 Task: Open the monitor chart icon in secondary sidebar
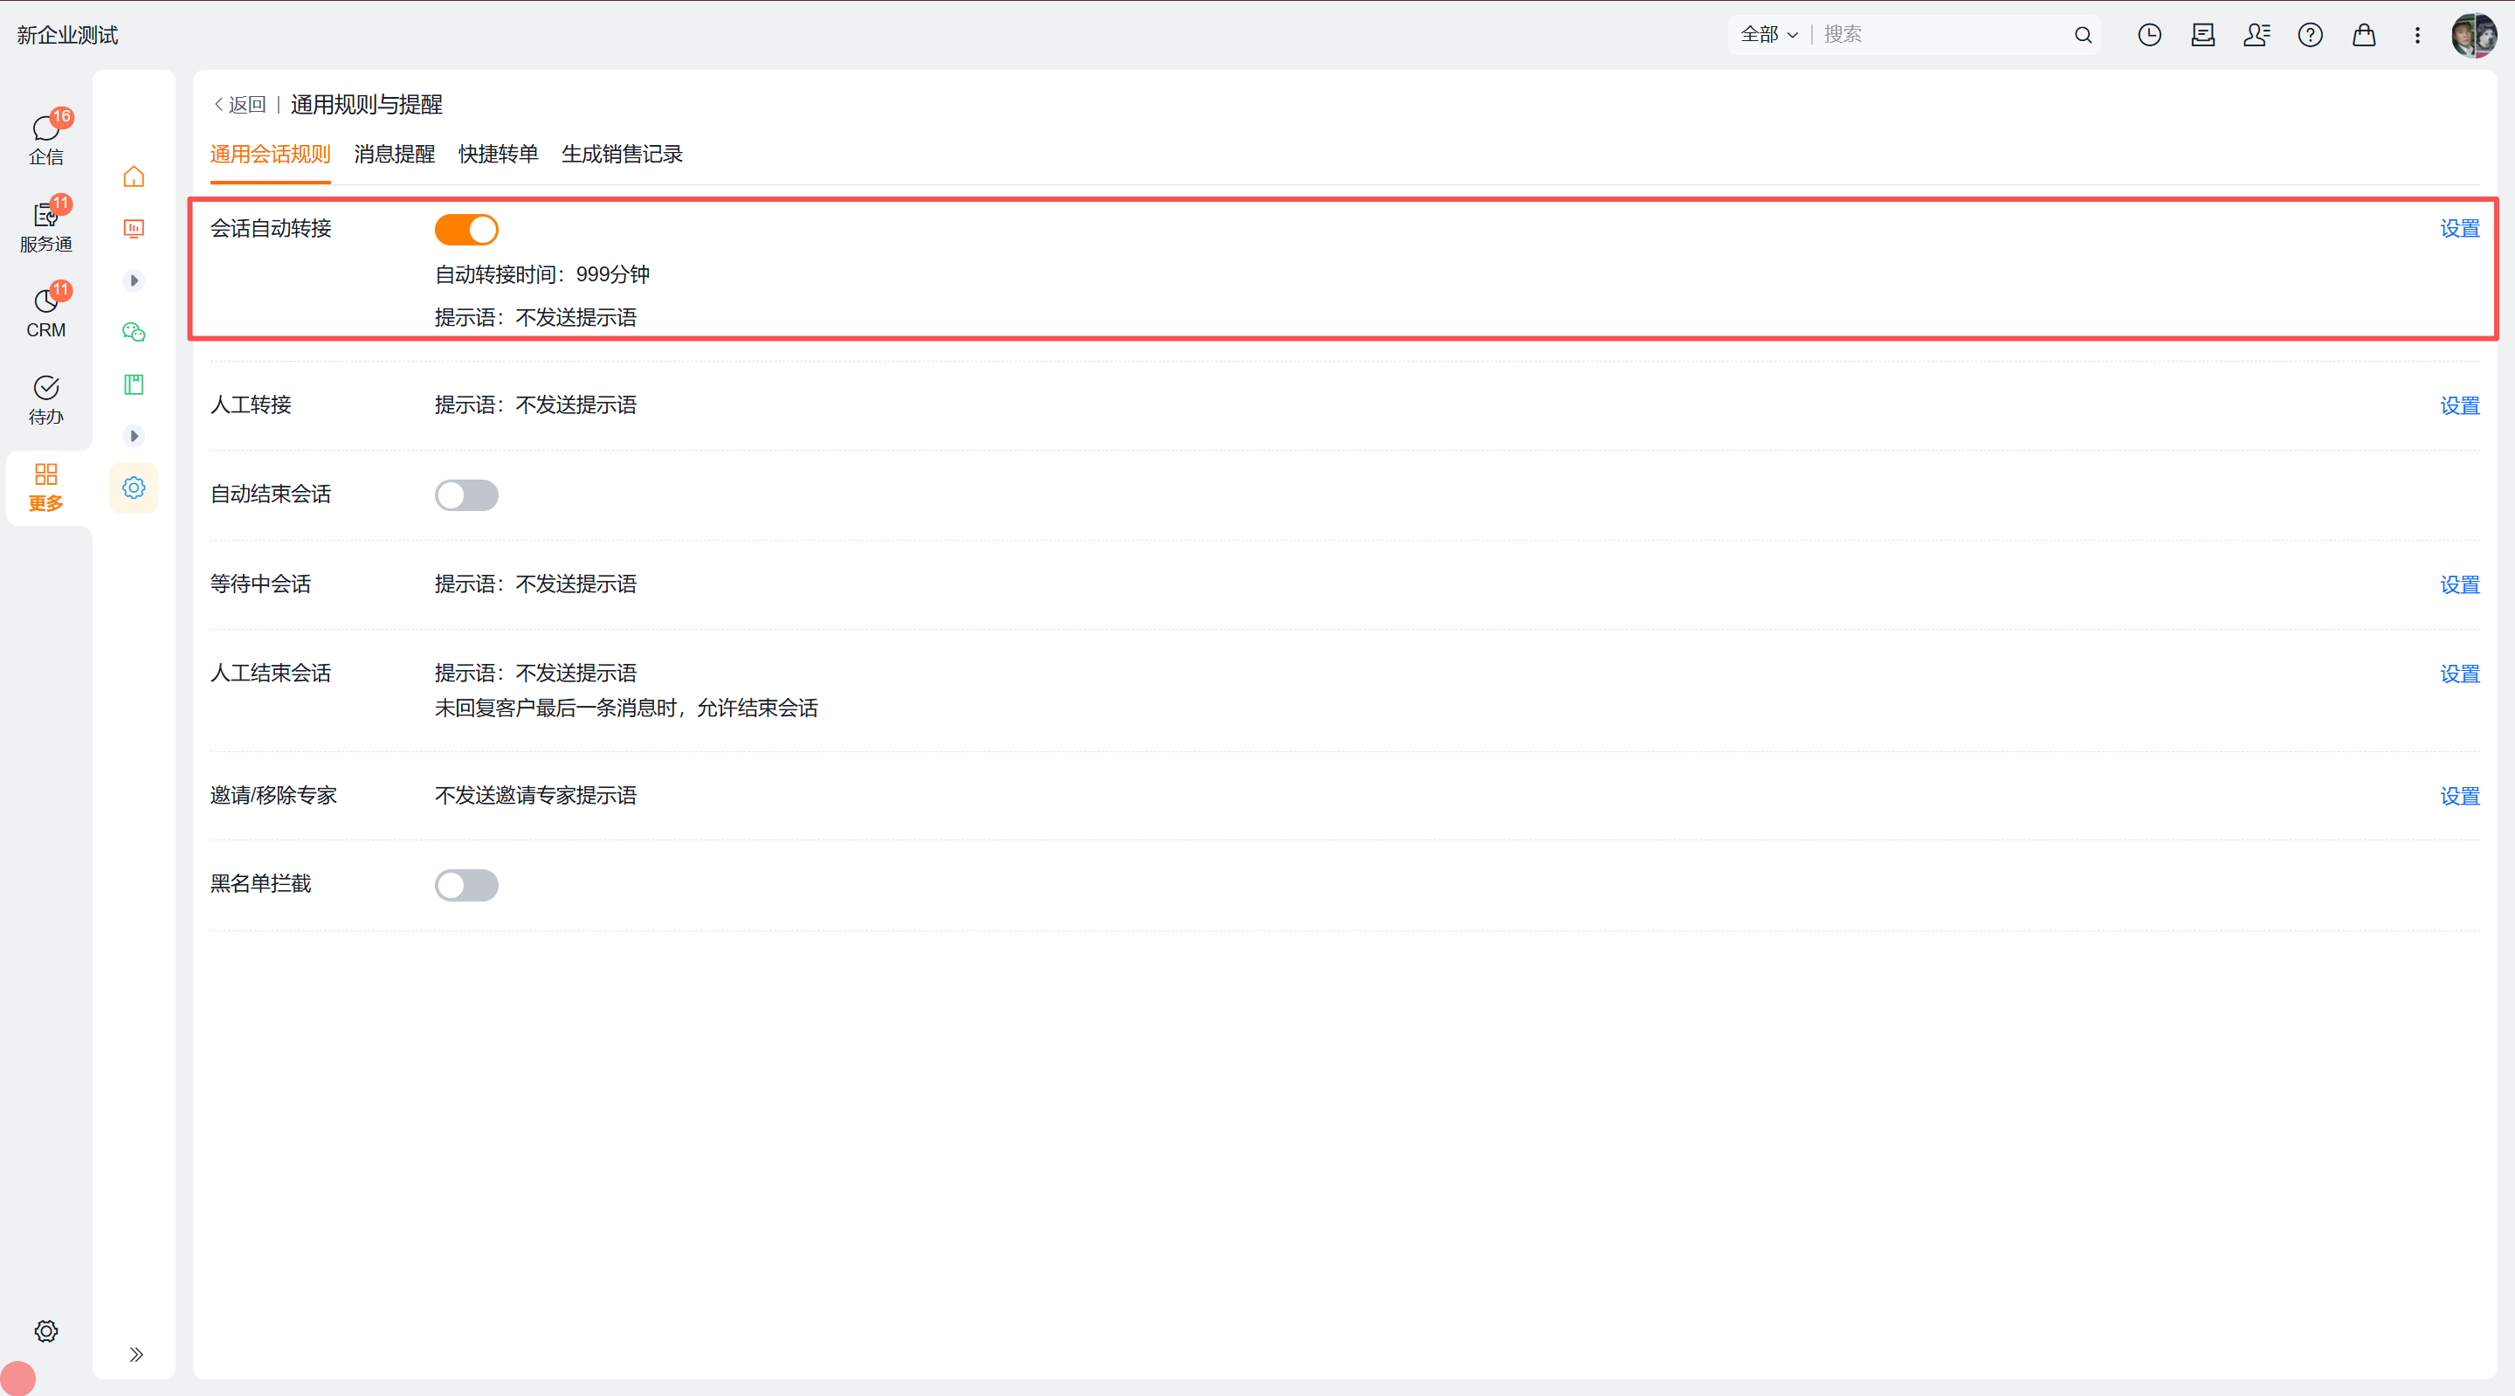[134, 229]
